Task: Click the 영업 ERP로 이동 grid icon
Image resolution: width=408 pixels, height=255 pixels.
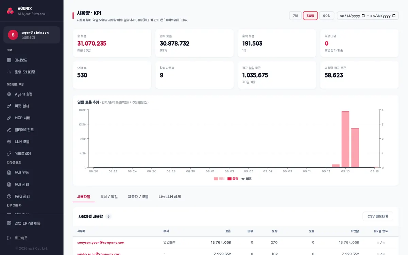Action: pos(9,223)
